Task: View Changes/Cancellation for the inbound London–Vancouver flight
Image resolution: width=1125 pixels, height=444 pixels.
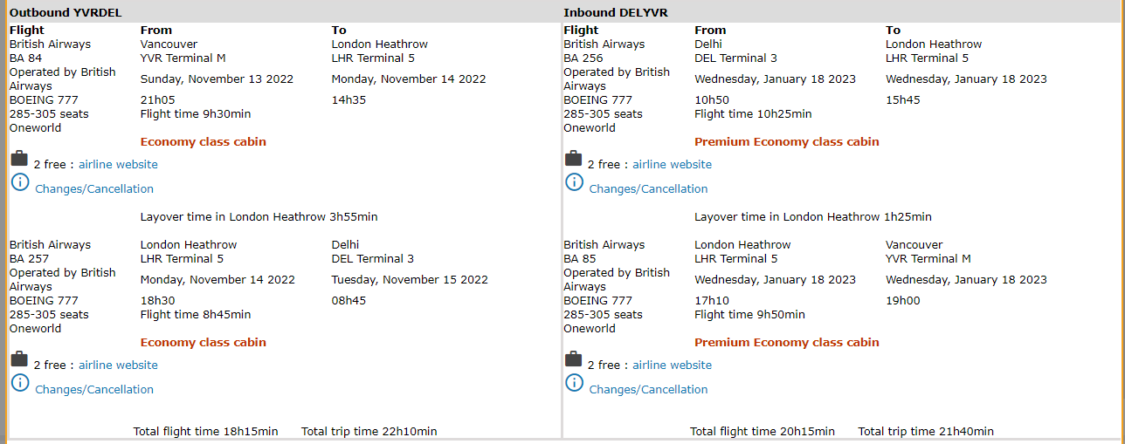Action: click(648, 390)
